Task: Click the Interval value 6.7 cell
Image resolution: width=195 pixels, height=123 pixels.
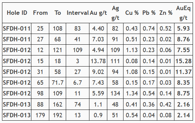Action: [x=78, y=82]
